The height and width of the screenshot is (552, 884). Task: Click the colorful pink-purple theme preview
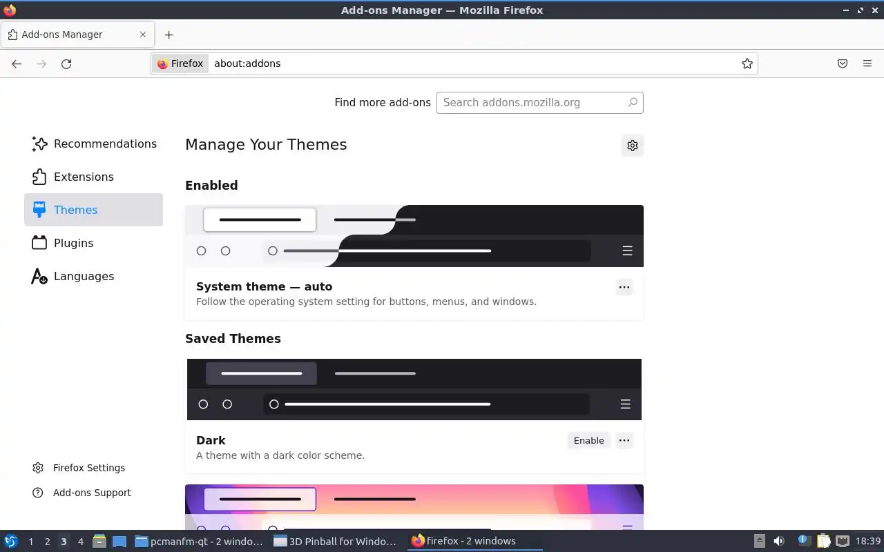414,506
